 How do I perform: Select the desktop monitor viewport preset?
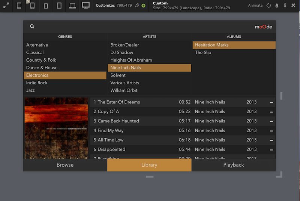click(x=86, y=6)
